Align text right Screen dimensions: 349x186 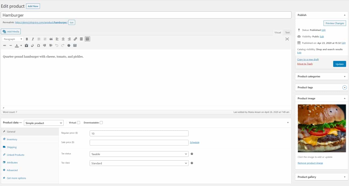69,39
